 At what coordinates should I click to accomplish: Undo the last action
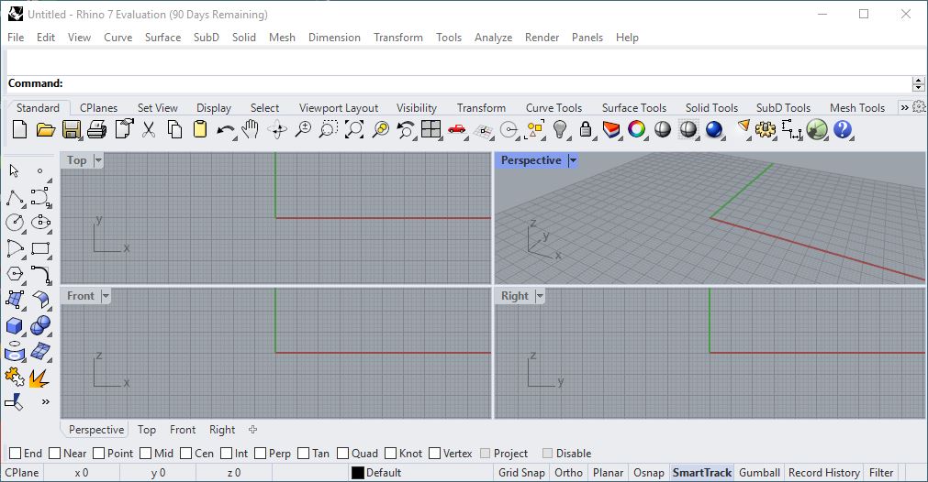pyautogui.click(x=225, y=130)
